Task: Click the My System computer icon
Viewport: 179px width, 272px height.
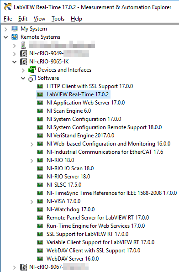Action: coord(15,29)
